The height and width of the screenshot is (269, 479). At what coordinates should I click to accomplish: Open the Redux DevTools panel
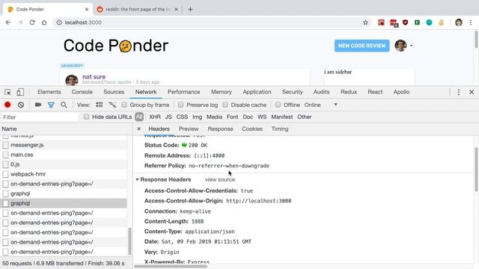point(349,92)
